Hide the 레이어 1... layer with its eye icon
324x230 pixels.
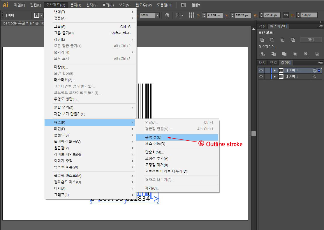[261, 70]
